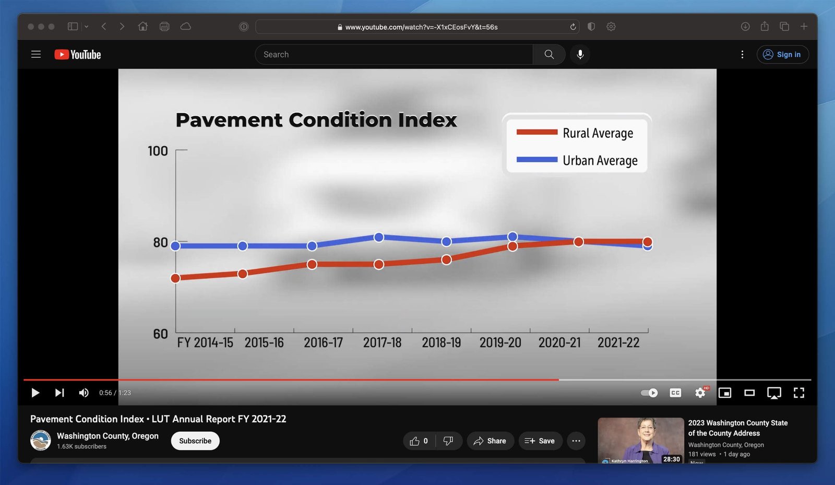Image resolution: width=835 pixels, height=485 pixels.
Task: Toggle the autoplay switch
Action: click(649, 393)
